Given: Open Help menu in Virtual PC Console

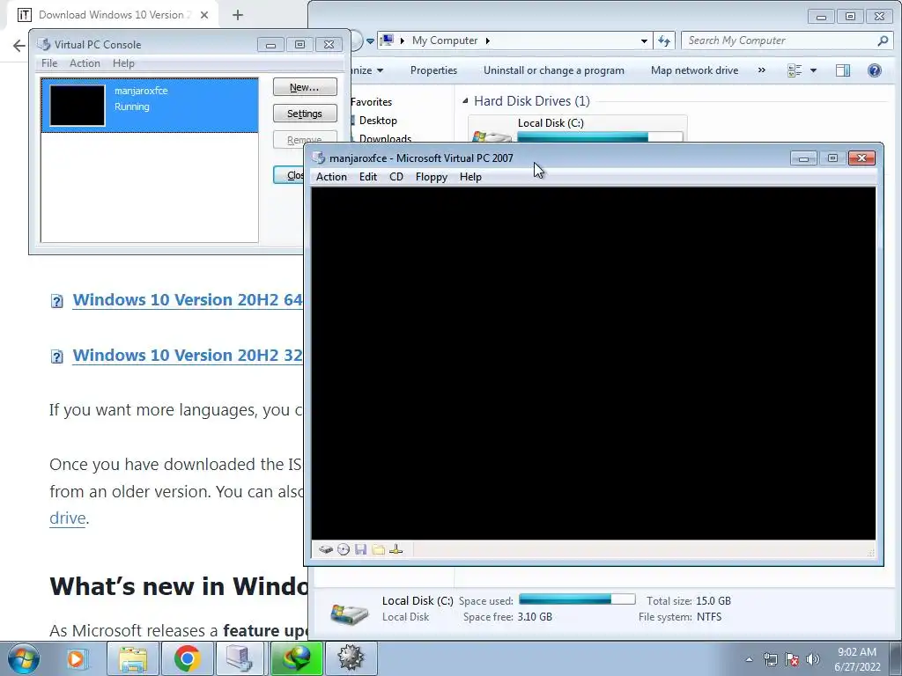Looking at the screenshot, I should point(123,63).
